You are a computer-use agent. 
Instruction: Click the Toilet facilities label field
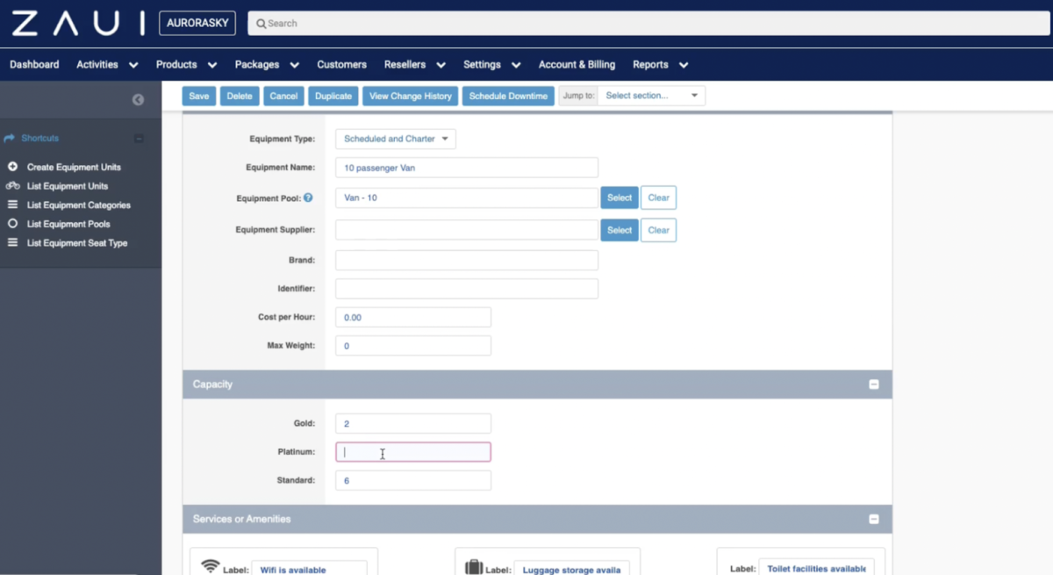[816, 567]
